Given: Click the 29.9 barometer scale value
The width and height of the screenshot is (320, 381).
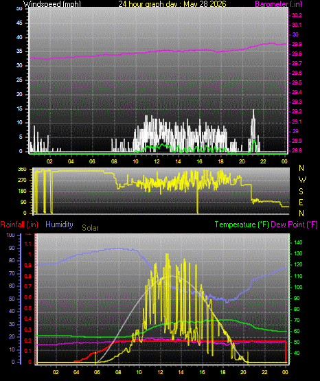Looking at the screenshot, I should [x=297, y=44].
